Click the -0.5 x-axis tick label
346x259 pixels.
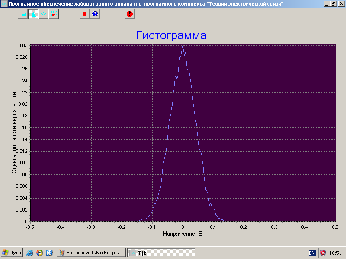click(30, 227)
